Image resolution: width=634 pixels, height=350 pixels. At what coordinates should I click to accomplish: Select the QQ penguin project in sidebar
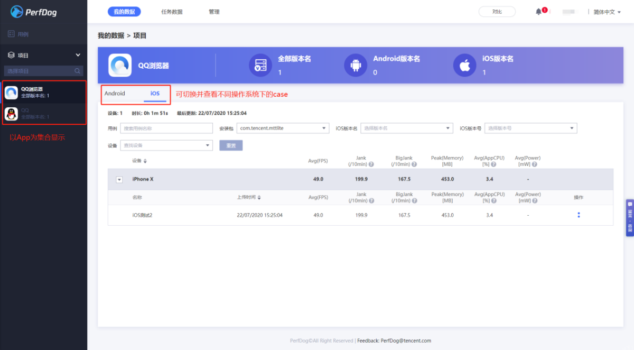pyautogui.click(x=12, y=113)
